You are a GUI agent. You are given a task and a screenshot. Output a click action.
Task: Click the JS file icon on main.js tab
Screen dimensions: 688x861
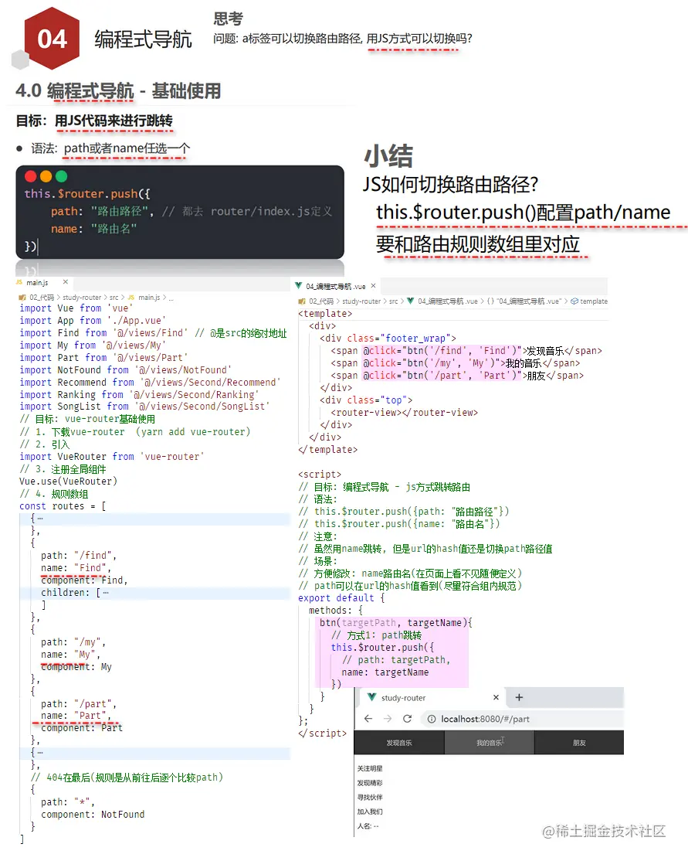19,282
